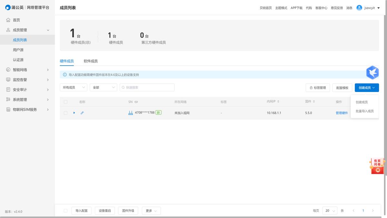Image resolution: width=387 pixels, height=218 pixels.
Task: Sort by 内网IP column sort icon
Action: pyautogui.click(x=278, y=102)
